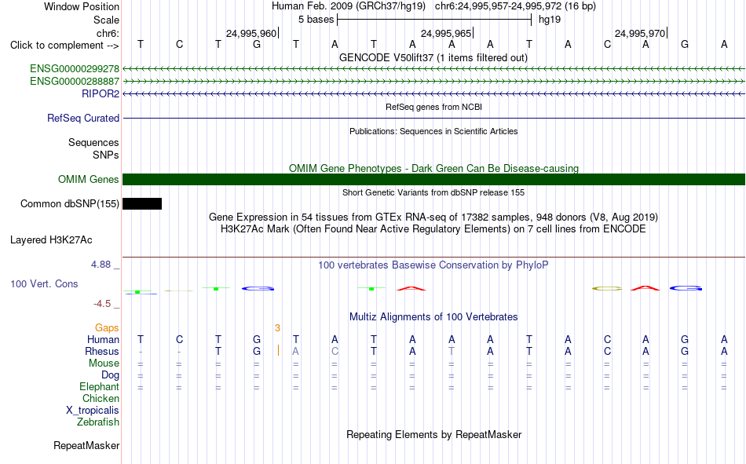Click the Sequences publications track label
The image size is (746, 464).
click(93, 142)
